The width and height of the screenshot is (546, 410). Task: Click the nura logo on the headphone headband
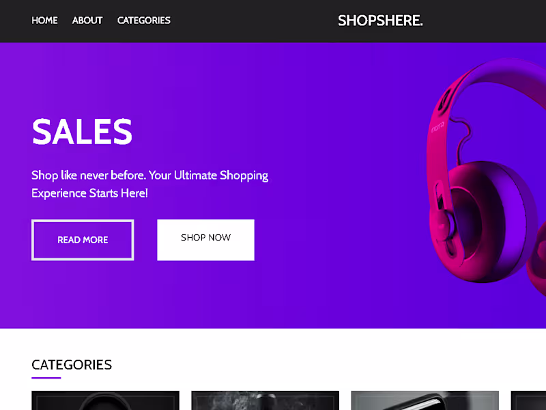pos(437,126)
